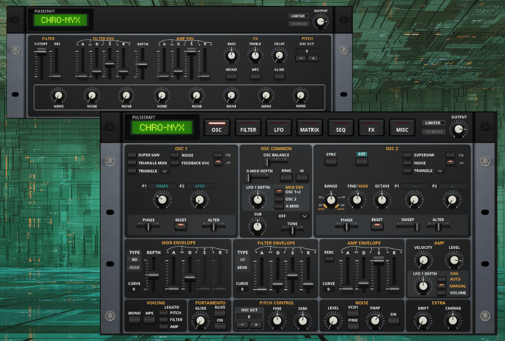
Task: Open the LFO tab
Action: [x=279, y=128]
